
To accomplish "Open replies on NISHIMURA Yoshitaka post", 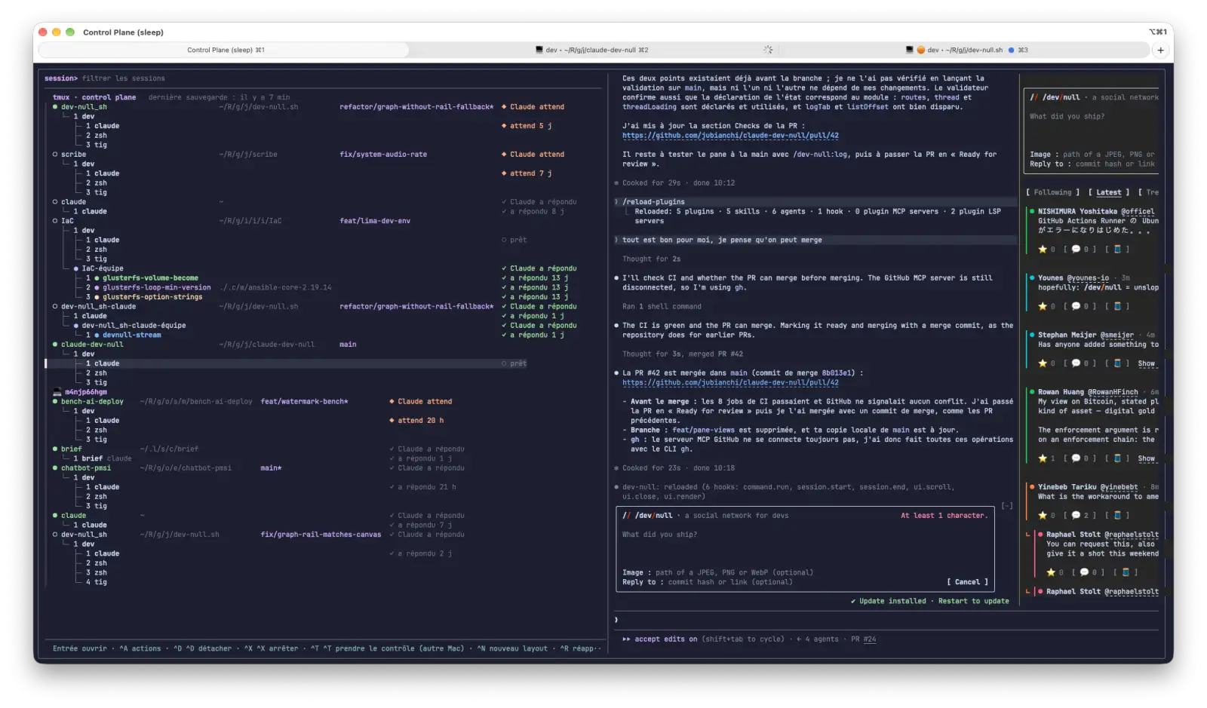I will click(1080, 249).
